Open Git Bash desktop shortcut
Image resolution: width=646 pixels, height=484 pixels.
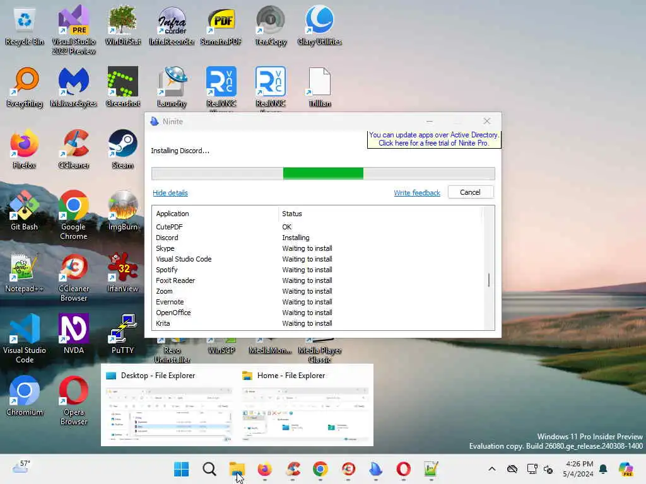tap(25, 210)
